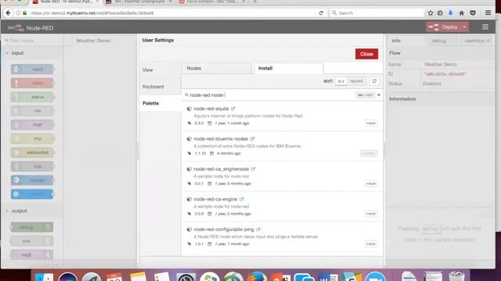Open node-red-ca-engine external link
The image size is (501, 281).
click(242, 199)
